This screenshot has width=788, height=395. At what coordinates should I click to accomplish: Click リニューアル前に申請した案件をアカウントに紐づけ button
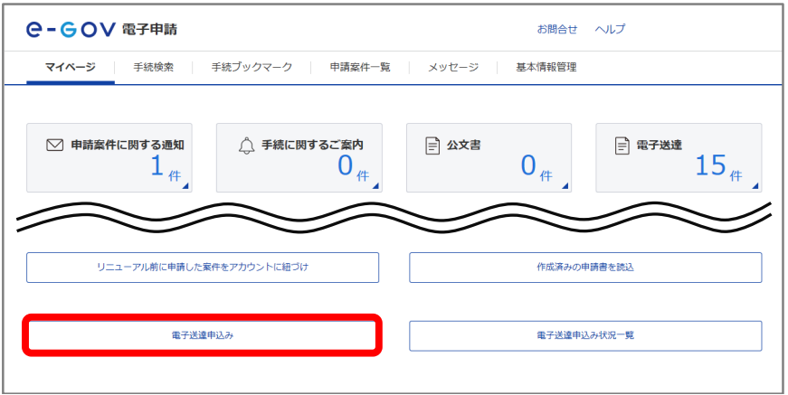203,268
